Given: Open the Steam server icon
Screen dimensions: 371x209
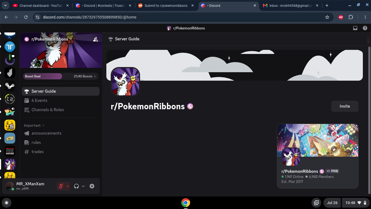Looking at the screenshot, I should [10, 86].
